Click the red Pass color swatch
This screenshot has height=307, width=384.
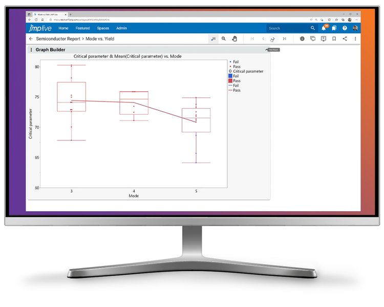pos(230,80)
